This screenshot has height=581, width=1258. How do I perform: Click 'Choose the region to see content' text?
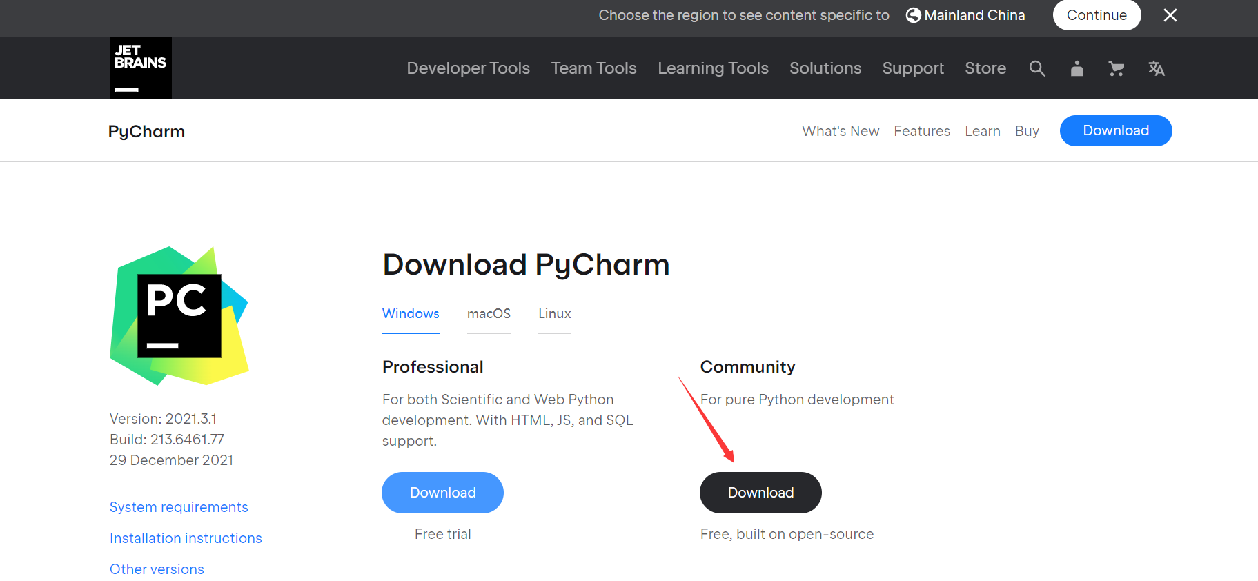click(744, 15)
